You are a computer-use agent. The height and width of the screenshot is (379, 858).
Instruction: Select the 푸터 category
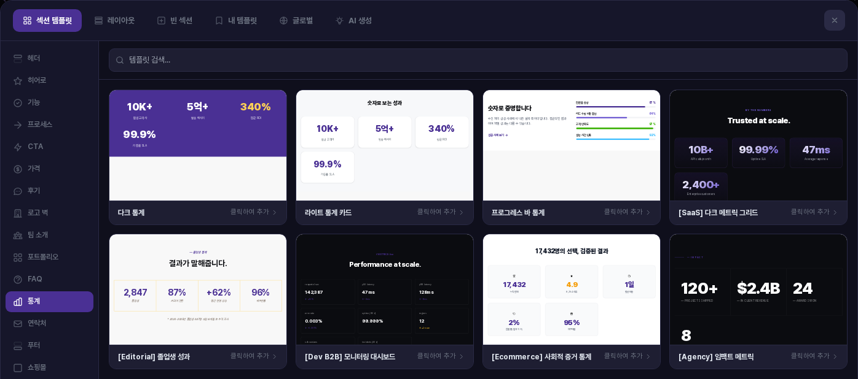pos(49,345)
